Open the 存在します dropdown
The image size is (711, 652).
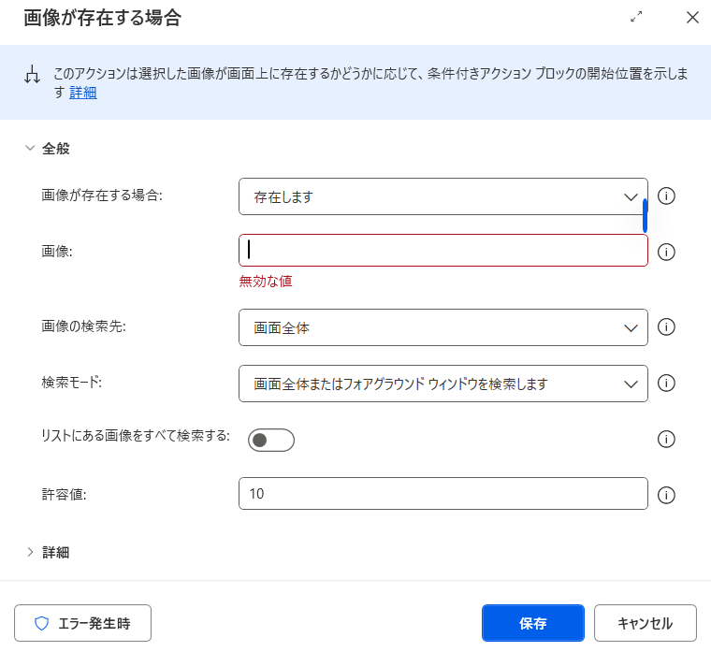pos(443,196)
